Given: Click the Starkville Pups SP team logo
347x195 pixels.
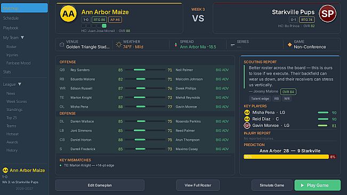Looking at the screenshot, I should (x=327, y=14).
